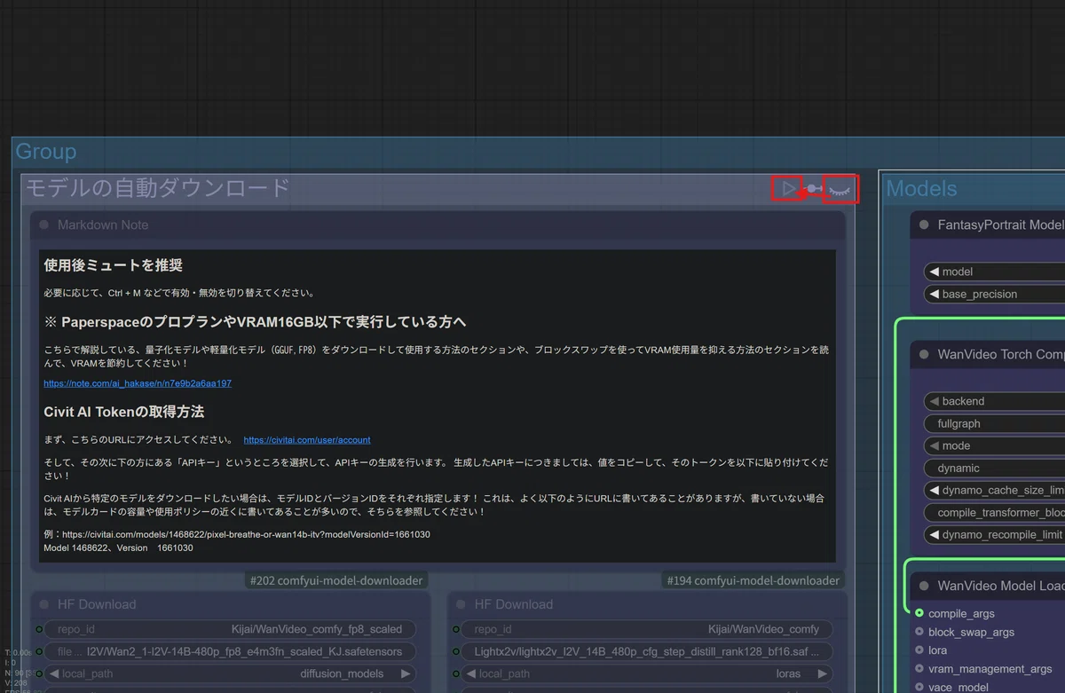Viewport: 1065px width, 693px height.
Task: Click next arrow on loras local_path
Action: (x=823, y=673)
